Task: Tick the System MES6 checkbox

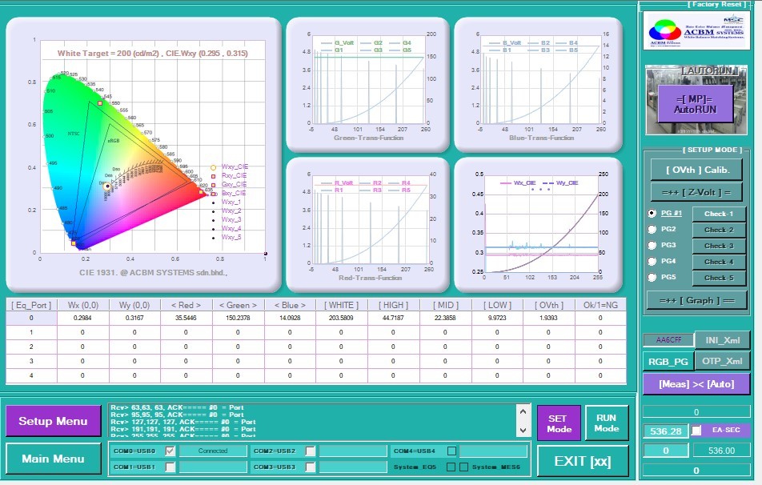Action: [x=464, y=467]
